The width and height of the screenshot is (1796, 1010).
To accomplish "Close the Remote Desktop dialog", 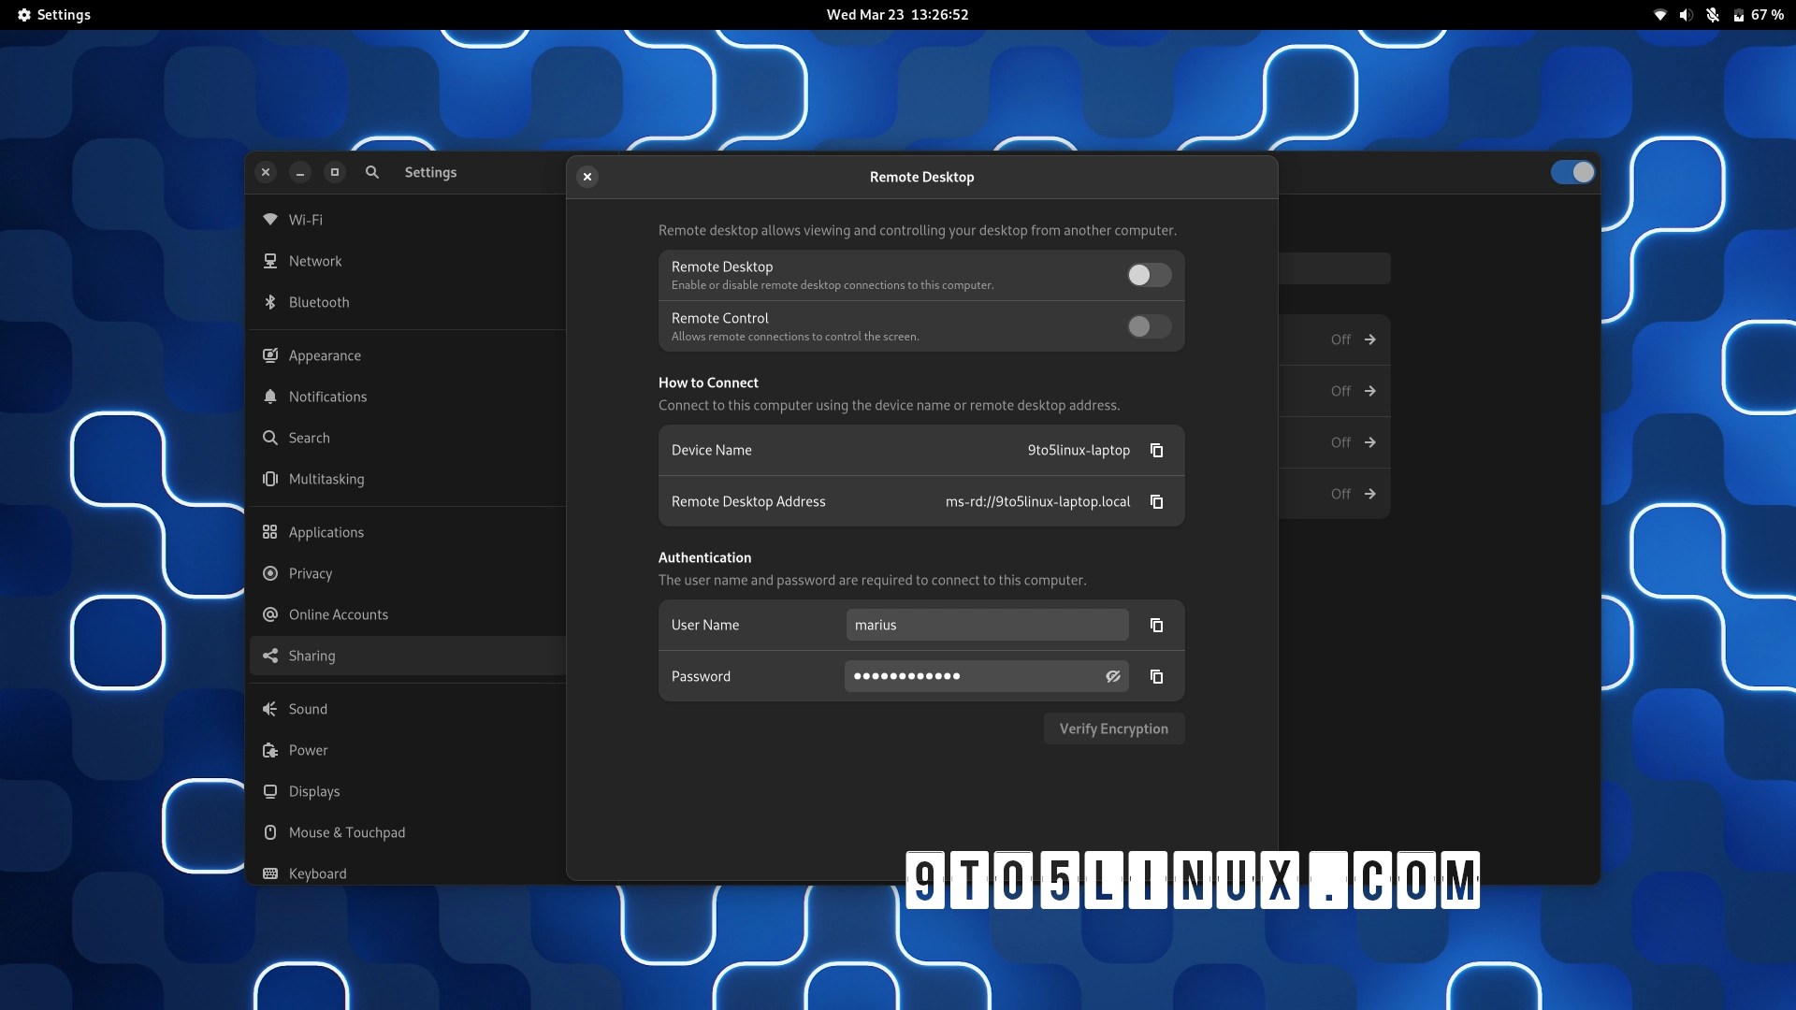I will [x=587, y=177].
